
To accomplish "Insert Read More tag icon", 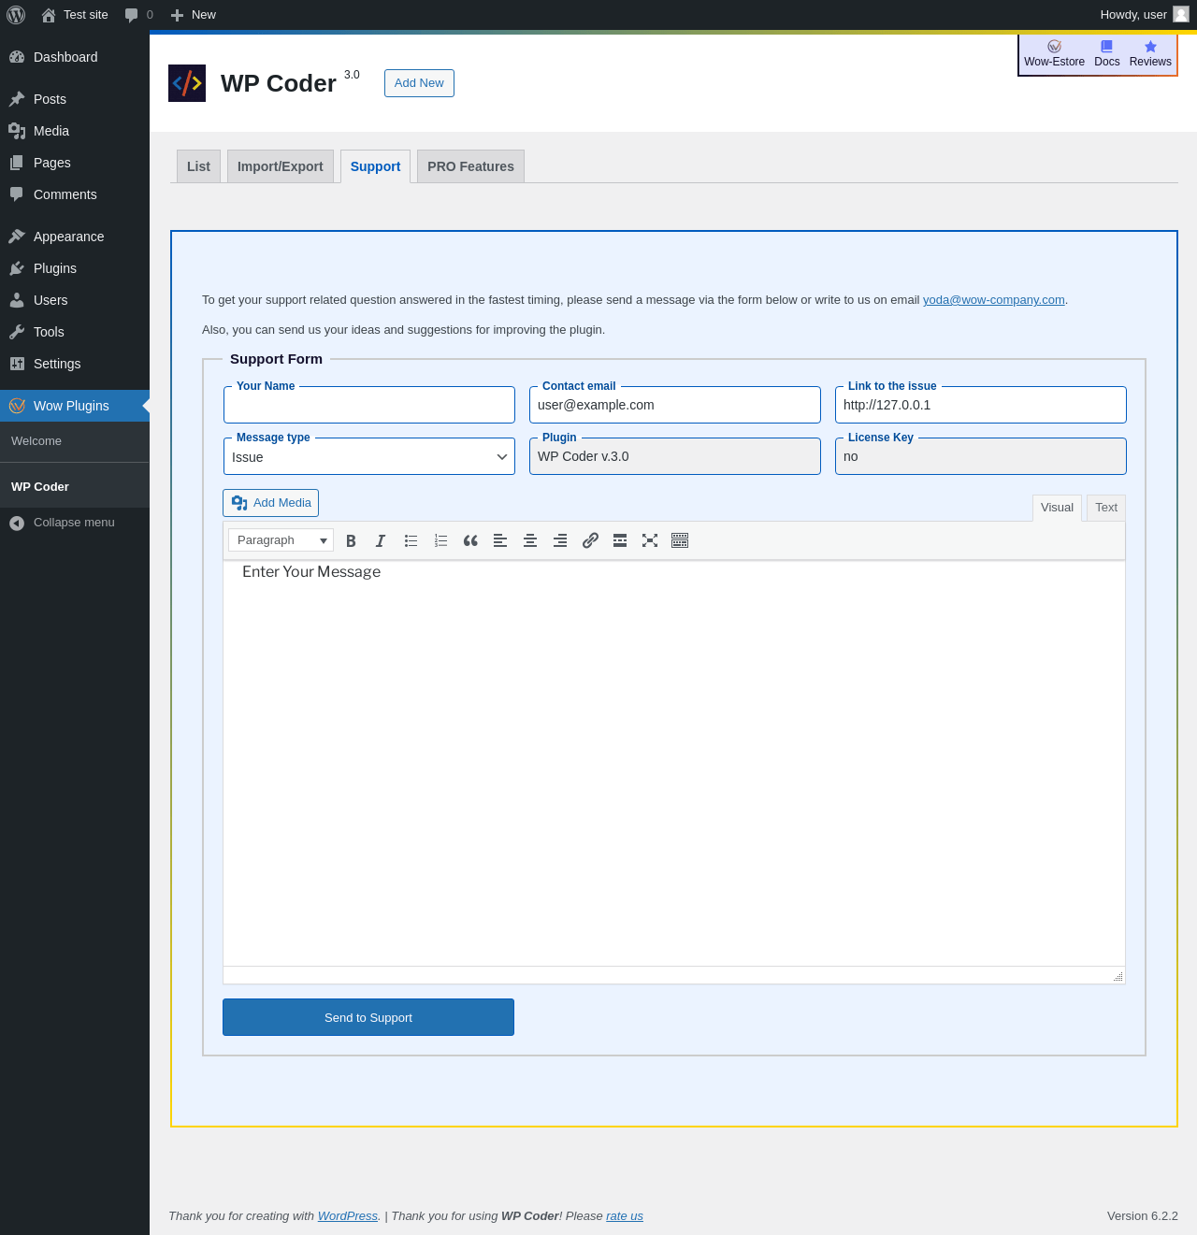I will tap(620, 540).
